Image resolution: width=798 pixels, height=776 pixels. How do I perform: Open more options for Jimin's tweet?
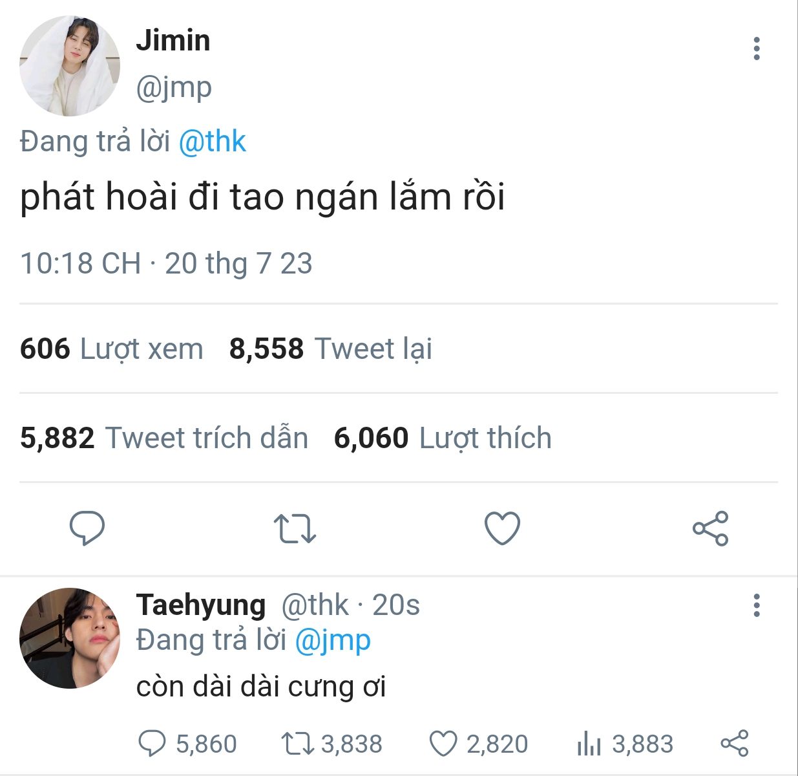[756, 48]
